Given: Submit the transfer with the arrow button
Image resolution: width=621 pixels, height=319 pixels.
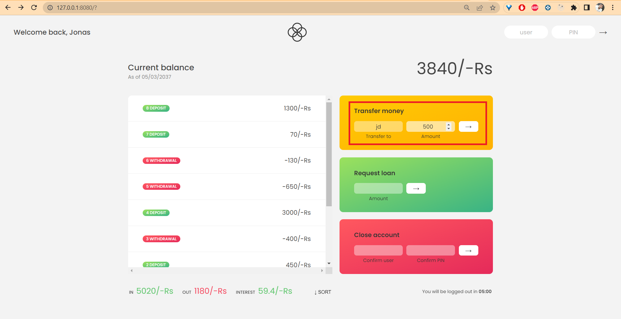Looking at the screenshot, I should 468,126.
